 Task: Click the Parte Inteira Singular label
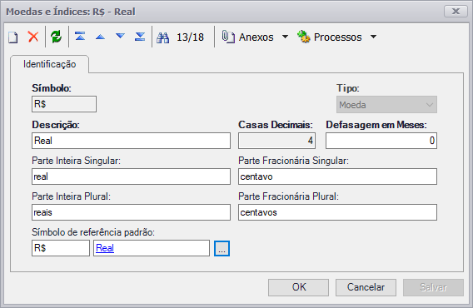click(76, 161)
